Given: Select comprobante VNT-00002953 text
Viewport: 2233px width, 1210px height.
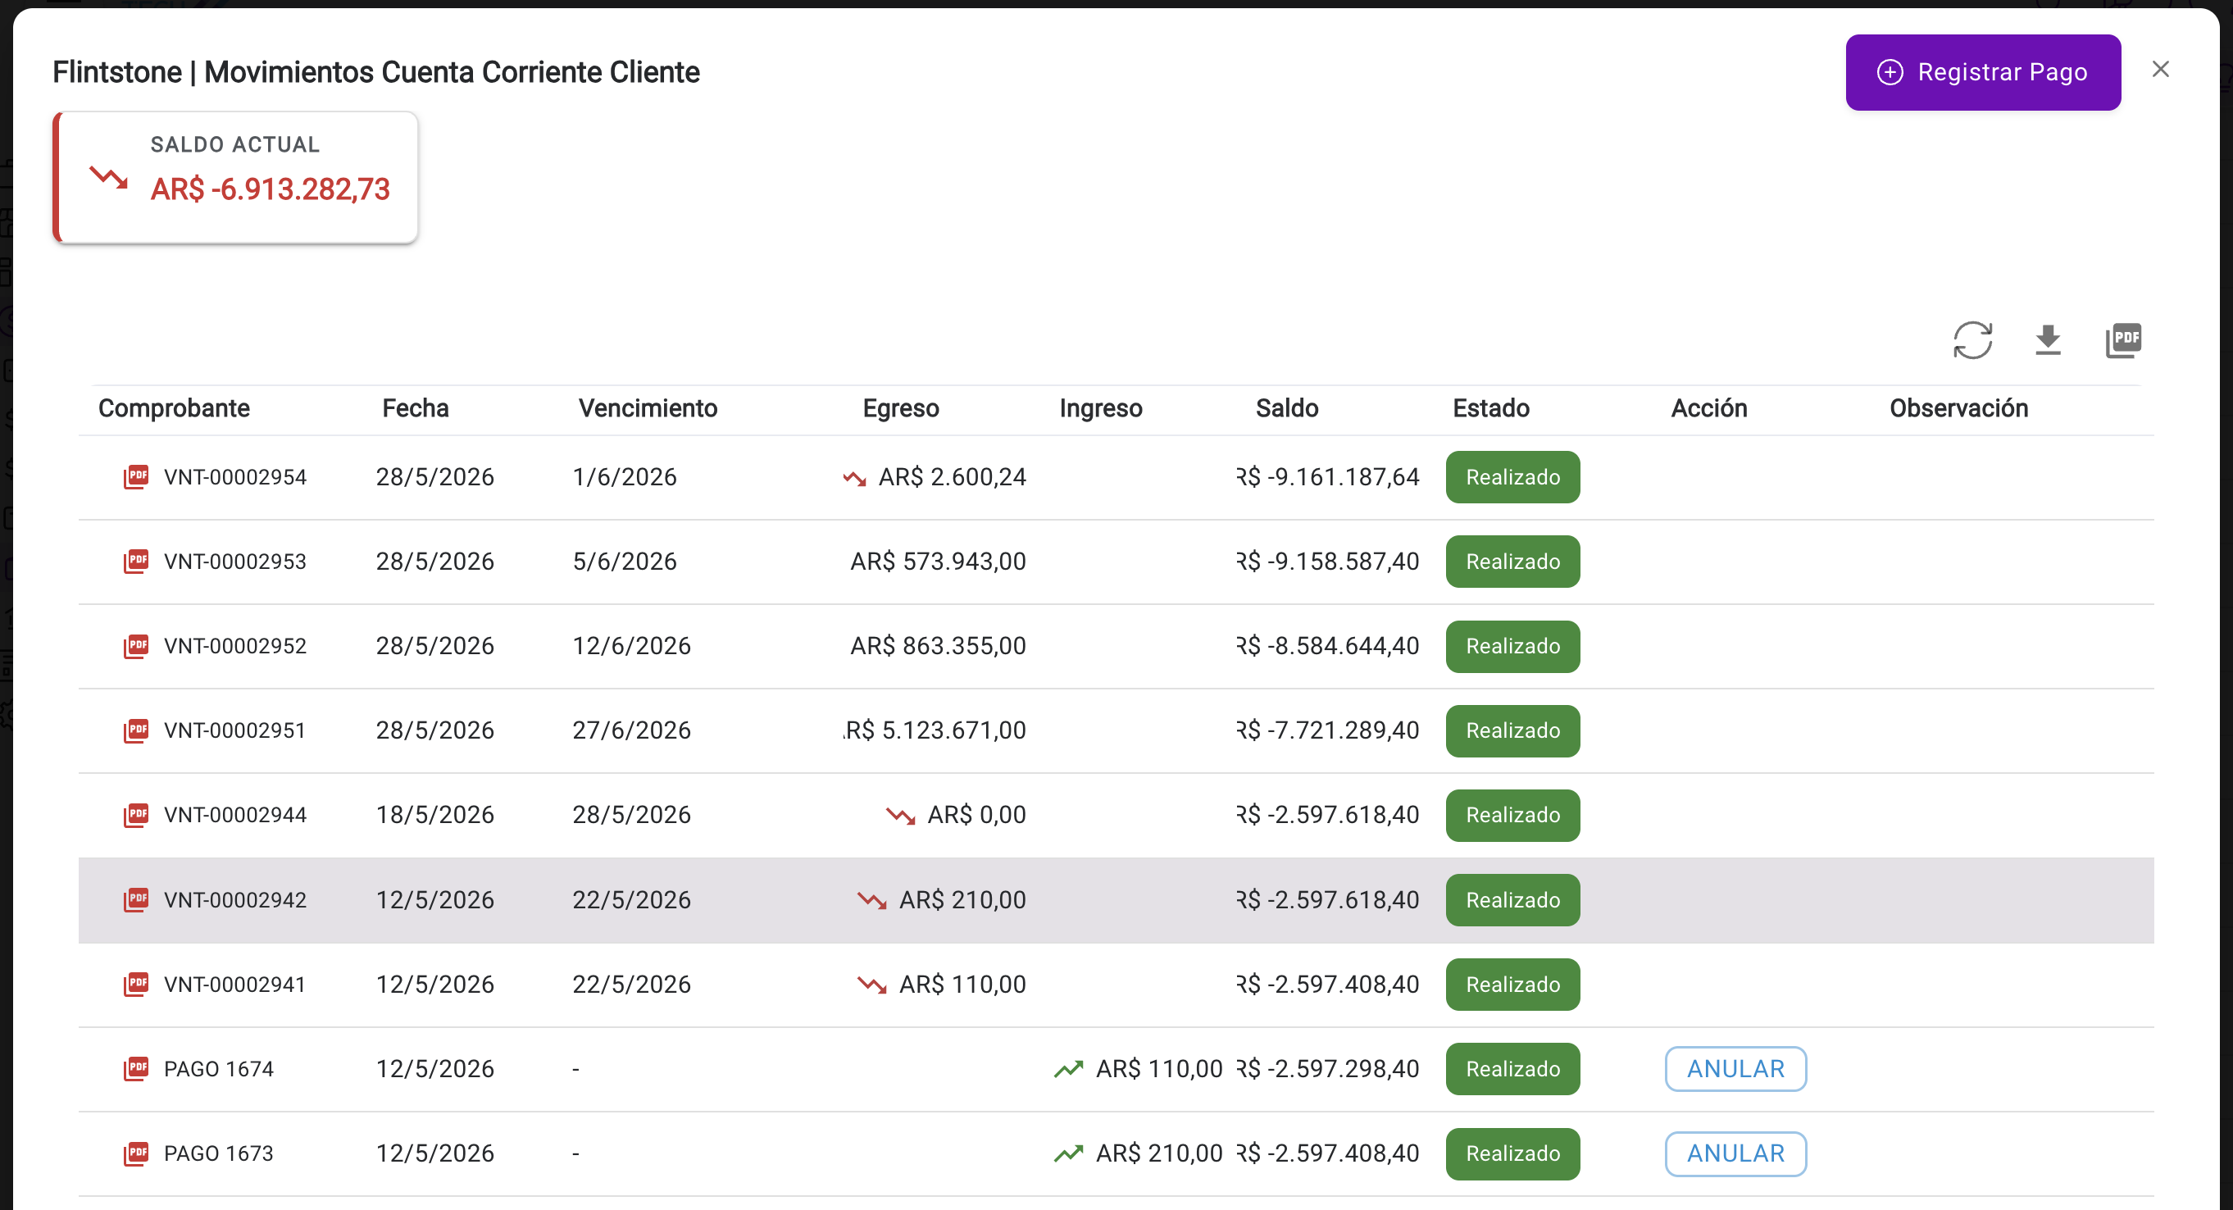Looking at the screenshot, I should (235, 562).
